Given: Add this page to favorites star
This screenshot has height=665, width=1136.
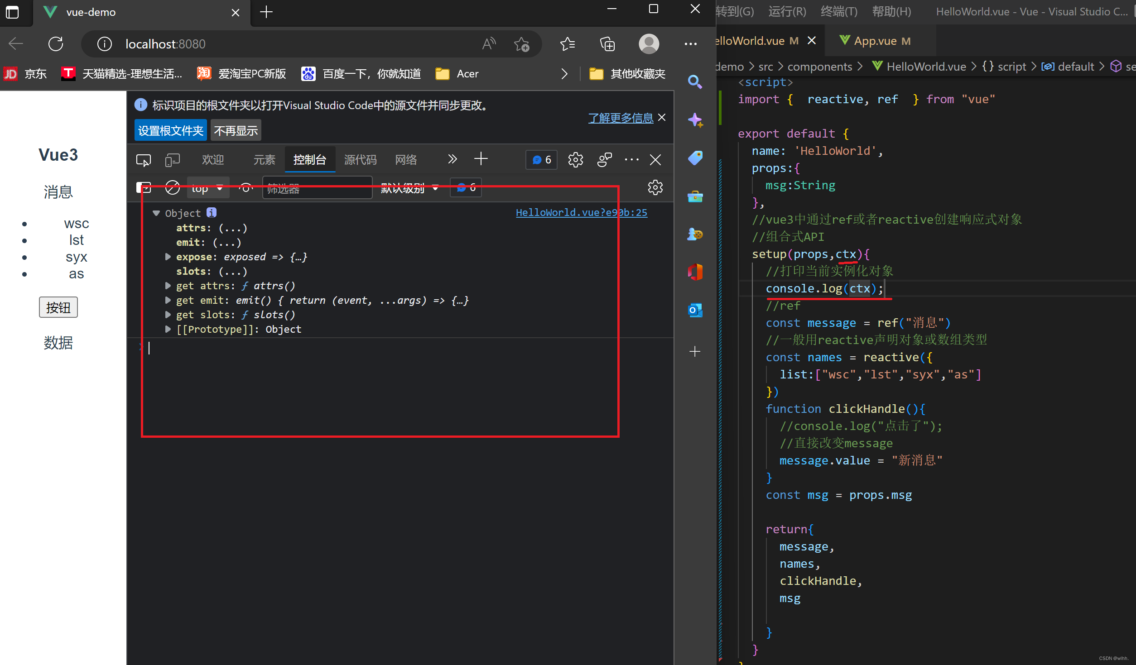Looking at the screenshot, I should 521,44.
